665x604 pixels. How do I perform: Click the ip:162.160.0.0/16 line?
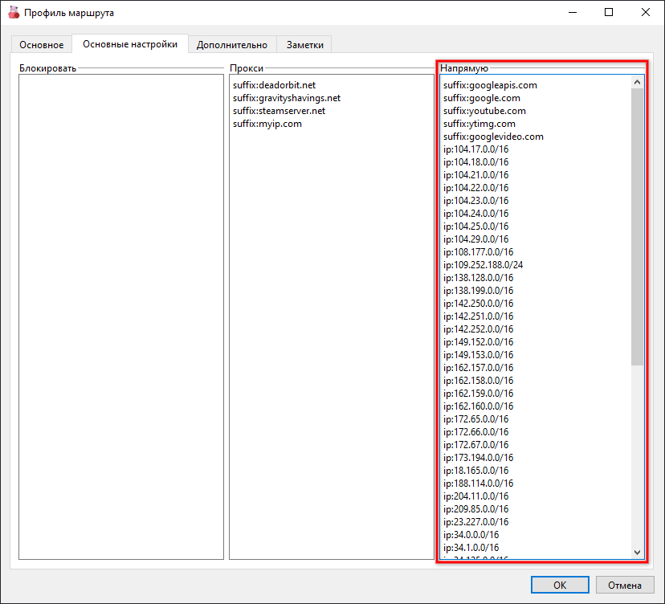click(x=479, y=406)
